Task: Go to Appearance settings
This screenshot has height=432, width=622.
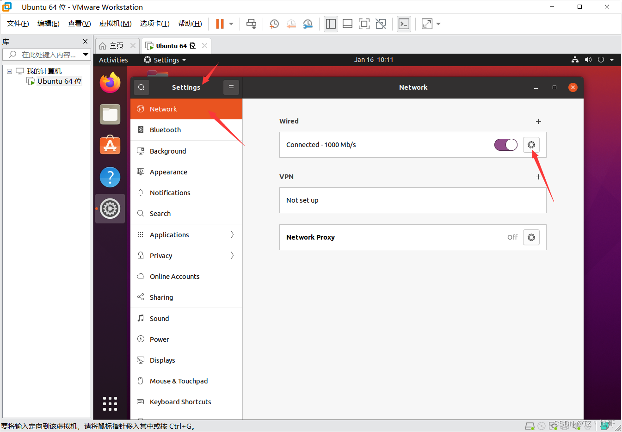Action: [186, 172]
